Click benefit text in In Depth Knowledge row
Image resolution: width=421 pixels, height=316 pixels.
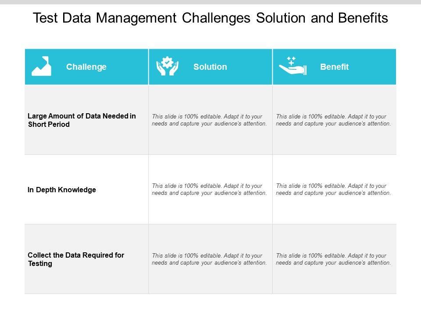[333, 190]
